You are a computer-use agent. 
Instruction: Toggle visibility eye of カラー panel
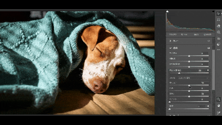pyautogui.click(x=209, y=41)
